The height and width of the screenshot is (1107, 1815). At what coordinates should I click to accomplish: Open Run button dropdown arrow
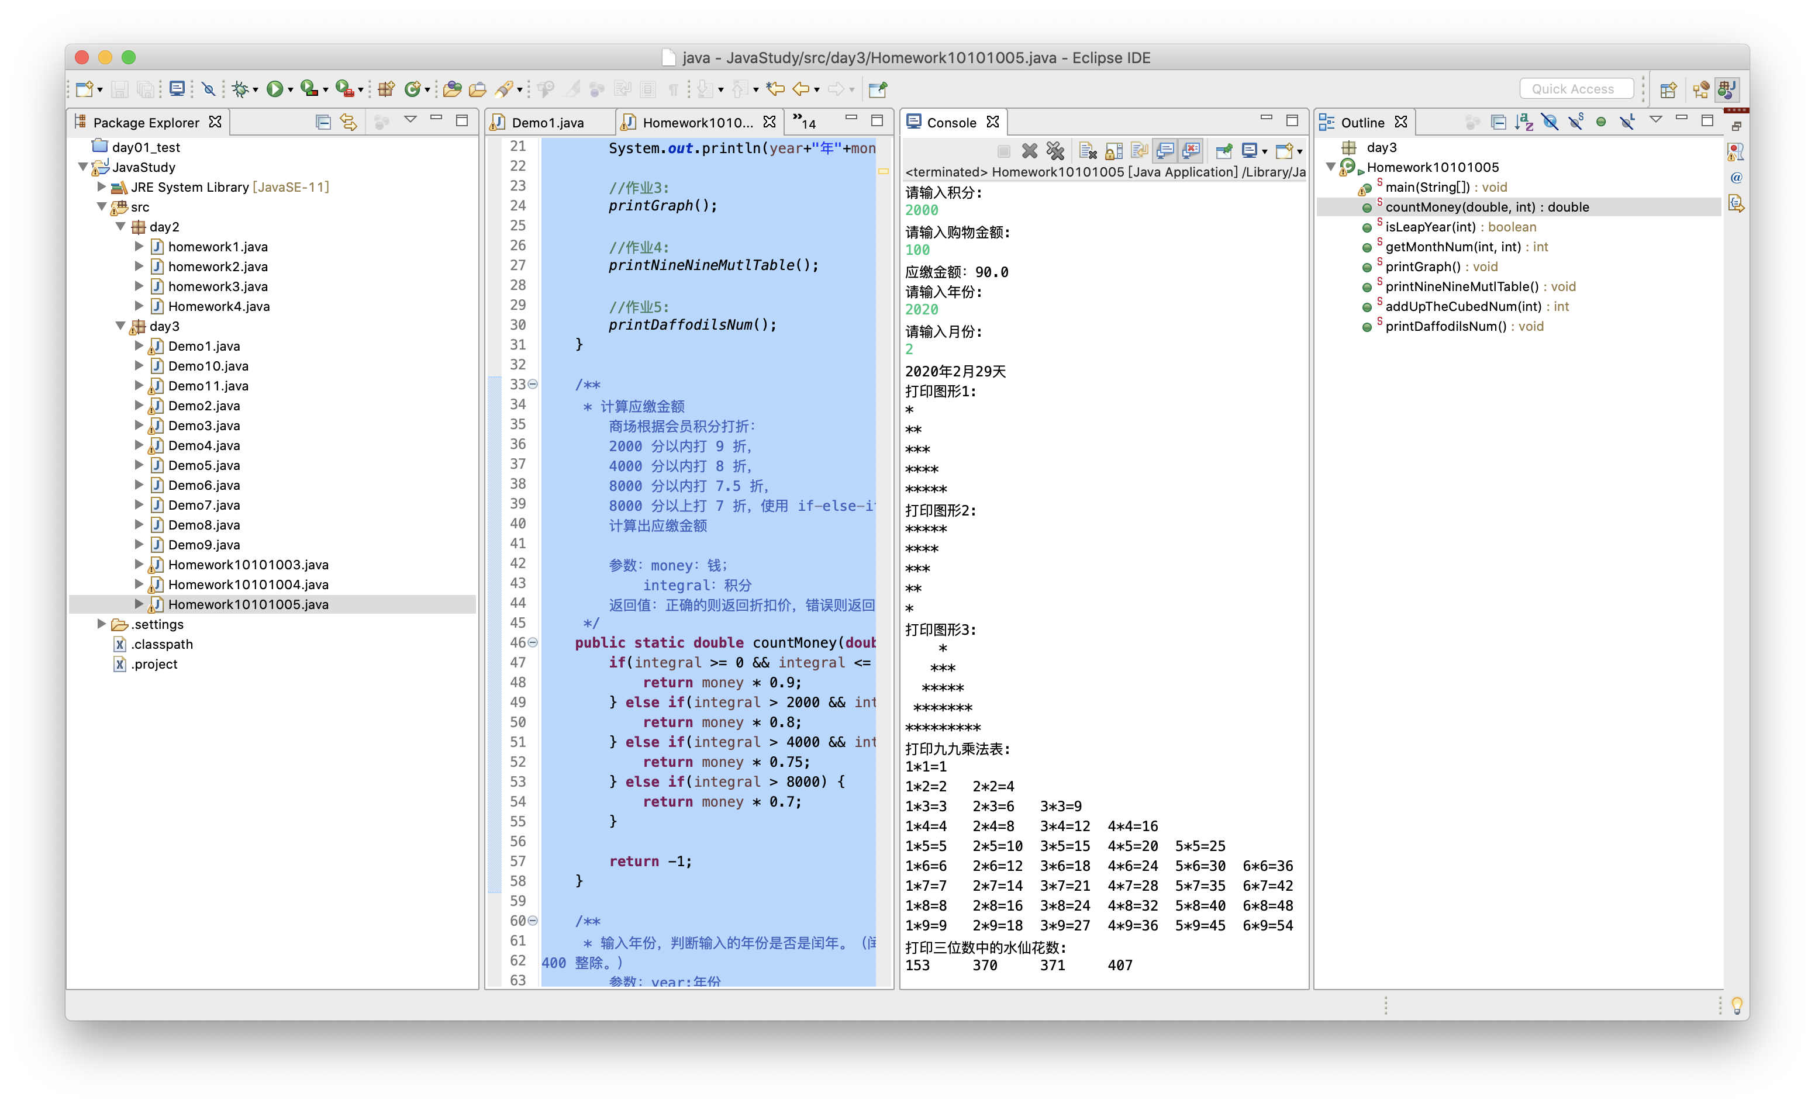(x=290, y=90)
